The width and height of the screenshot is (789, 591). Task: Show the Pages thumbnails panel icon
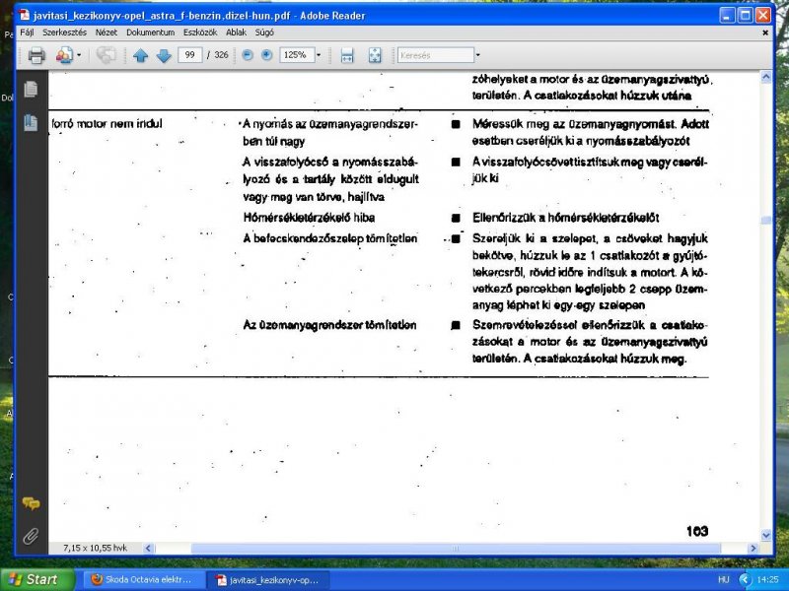click(x=31, y=89)
